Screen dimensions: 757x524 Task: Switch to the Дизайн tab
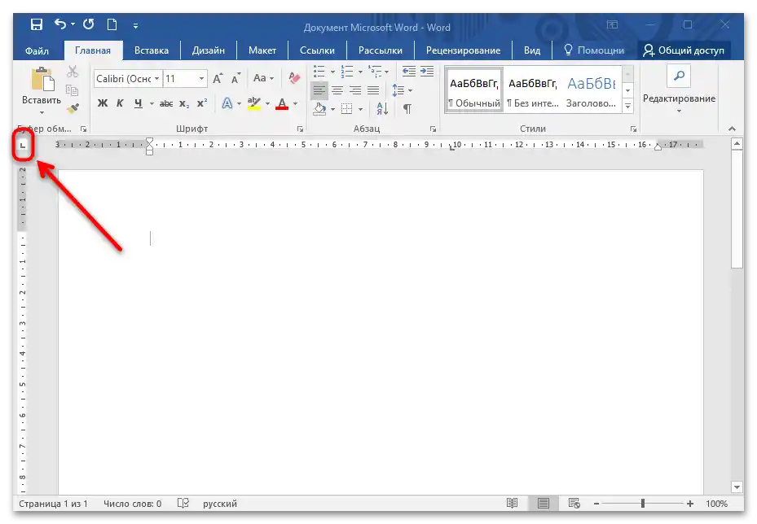(209, 50)
